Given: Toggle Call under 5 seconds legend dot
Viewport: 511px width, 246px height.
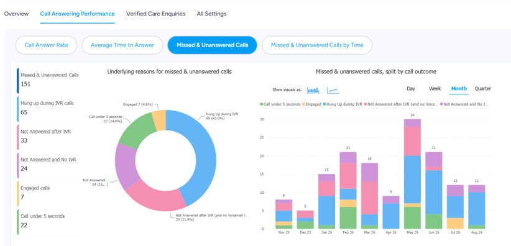Looking at the screenshot, I should click(261, 104).
